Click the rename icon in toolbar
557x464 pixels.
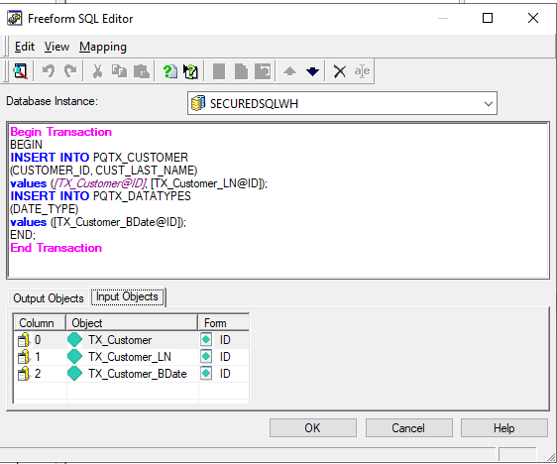click(362, 71)
